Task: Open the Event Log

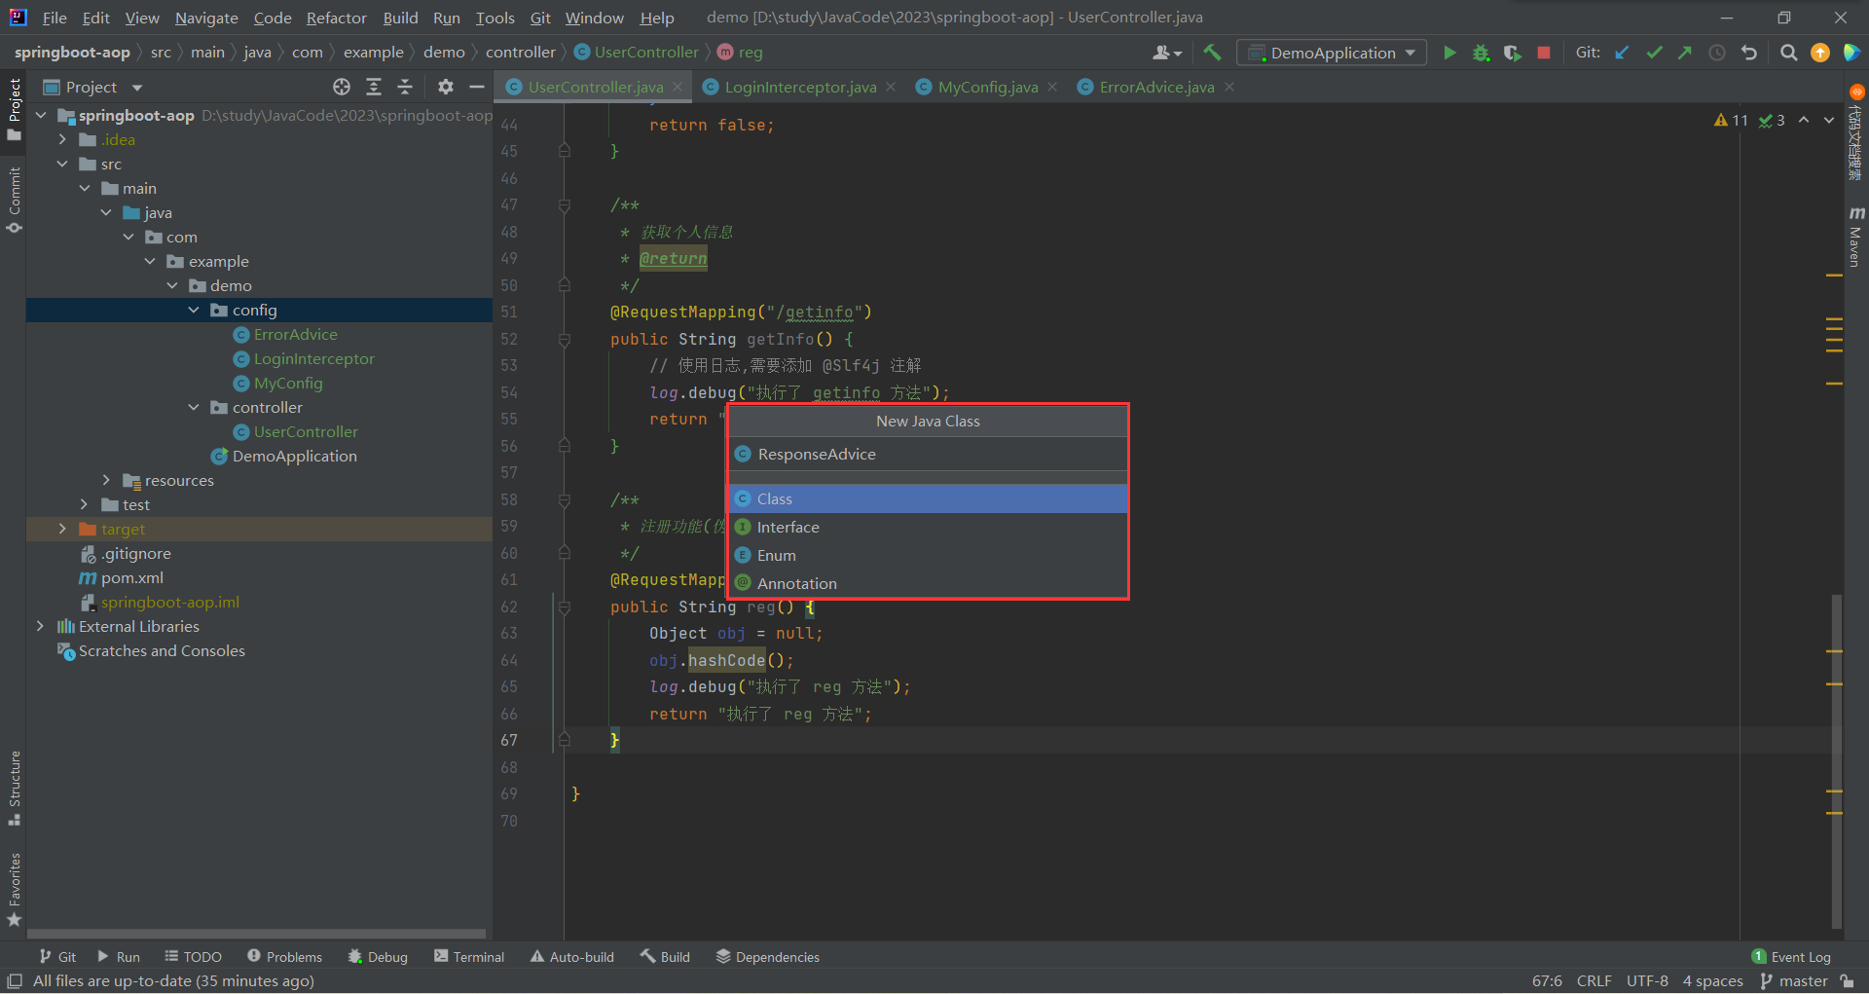Action: [1791, 957]
